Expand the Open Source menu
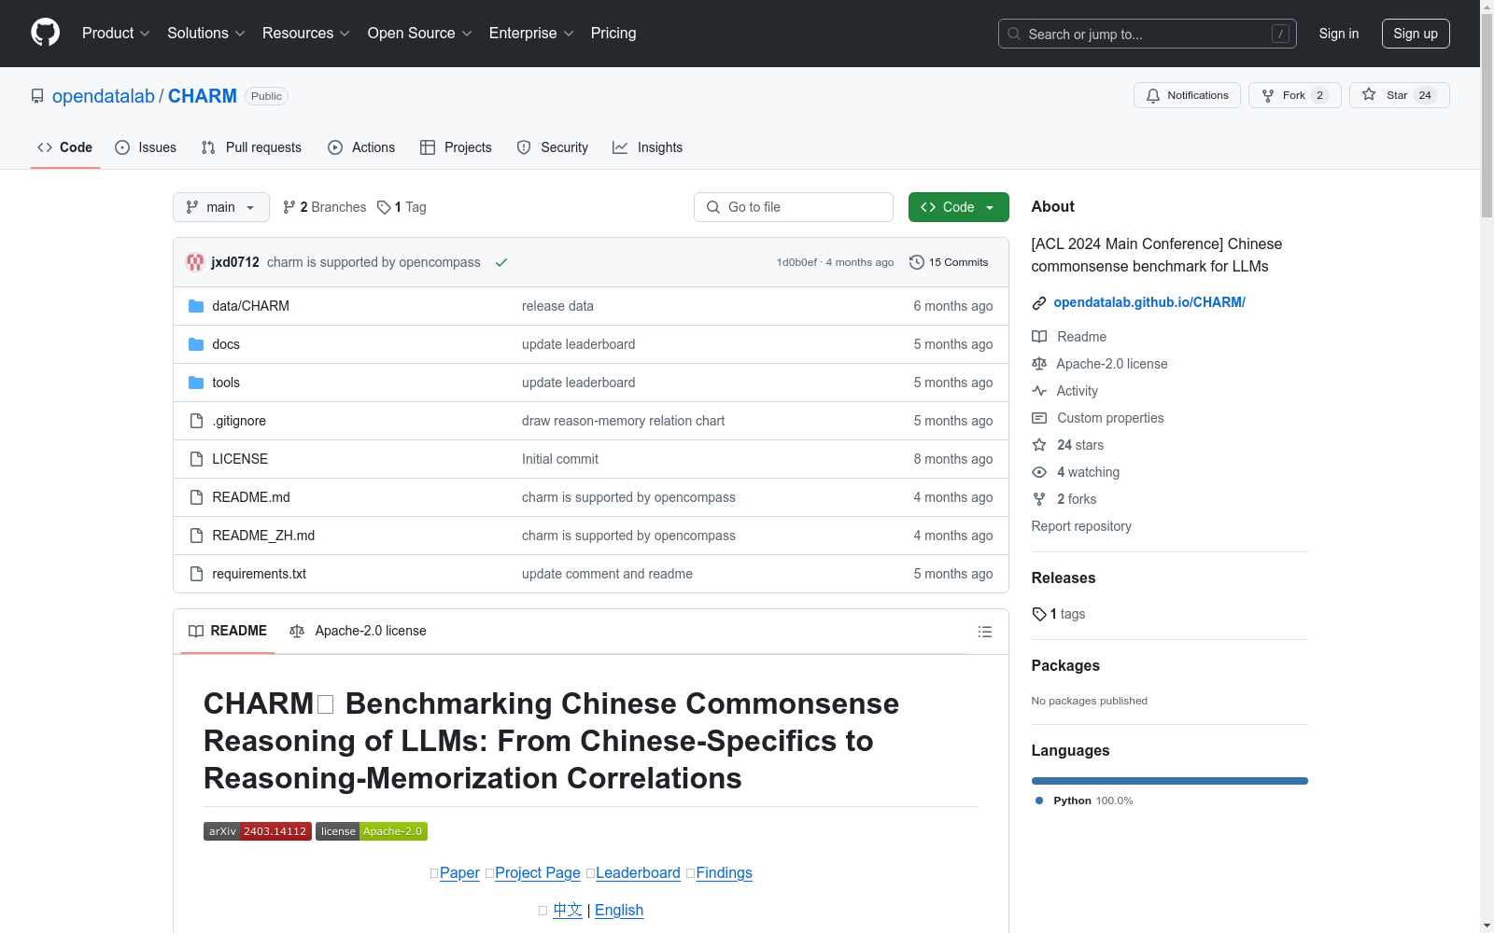This screenshot has height=933, width=1494. point(419,33)
